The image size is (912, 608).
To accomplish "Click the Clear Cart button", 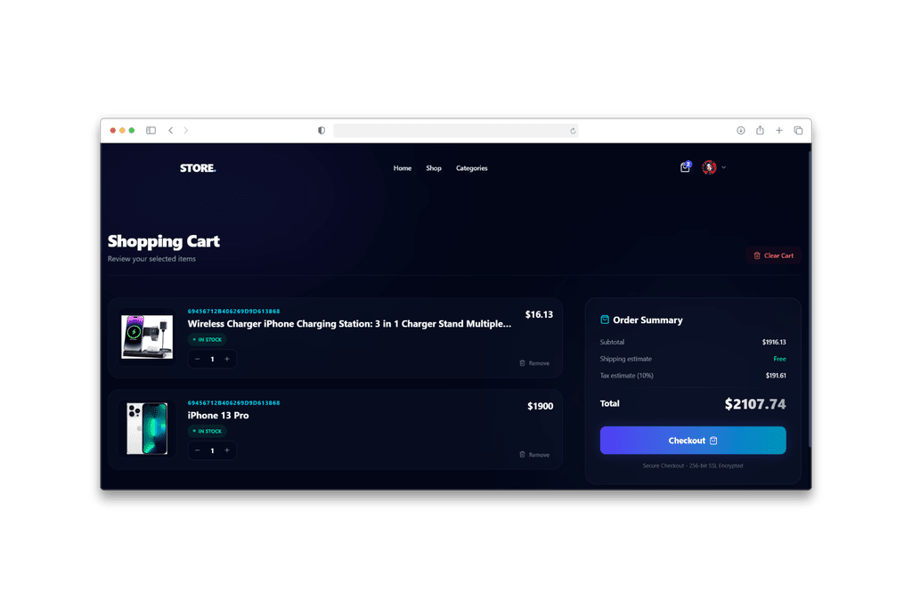I will pos(774,255).
